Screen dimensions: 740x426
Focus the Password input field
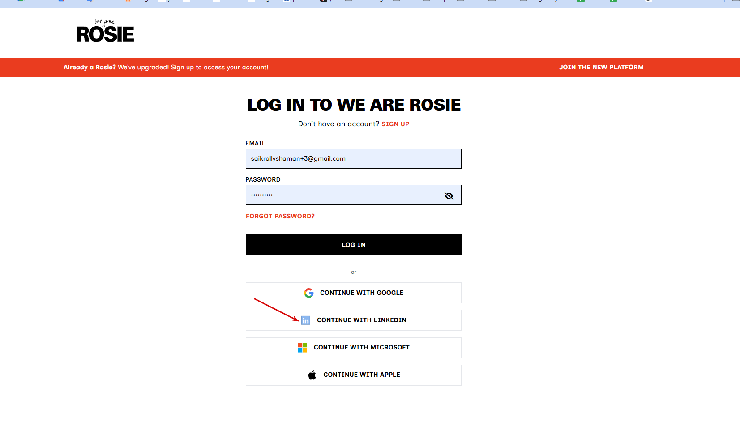coord(354,195)
